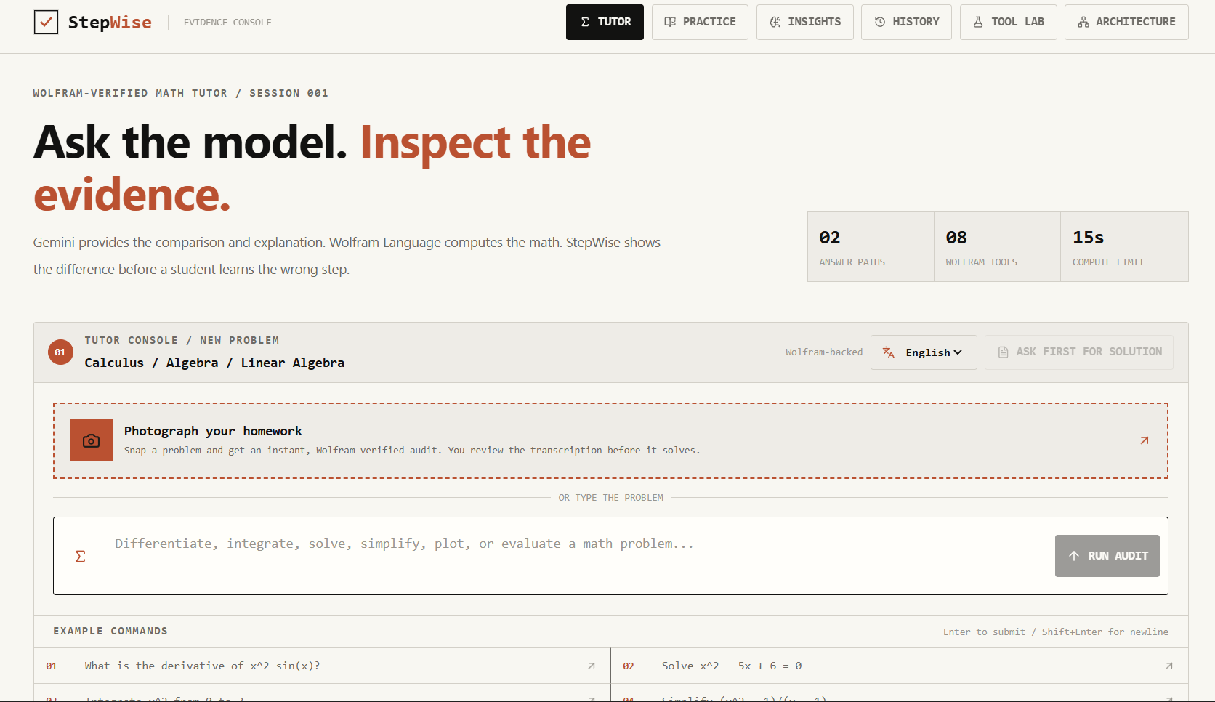
Task: Click the Evidence Console label
Action: click(x=227, y=23)
